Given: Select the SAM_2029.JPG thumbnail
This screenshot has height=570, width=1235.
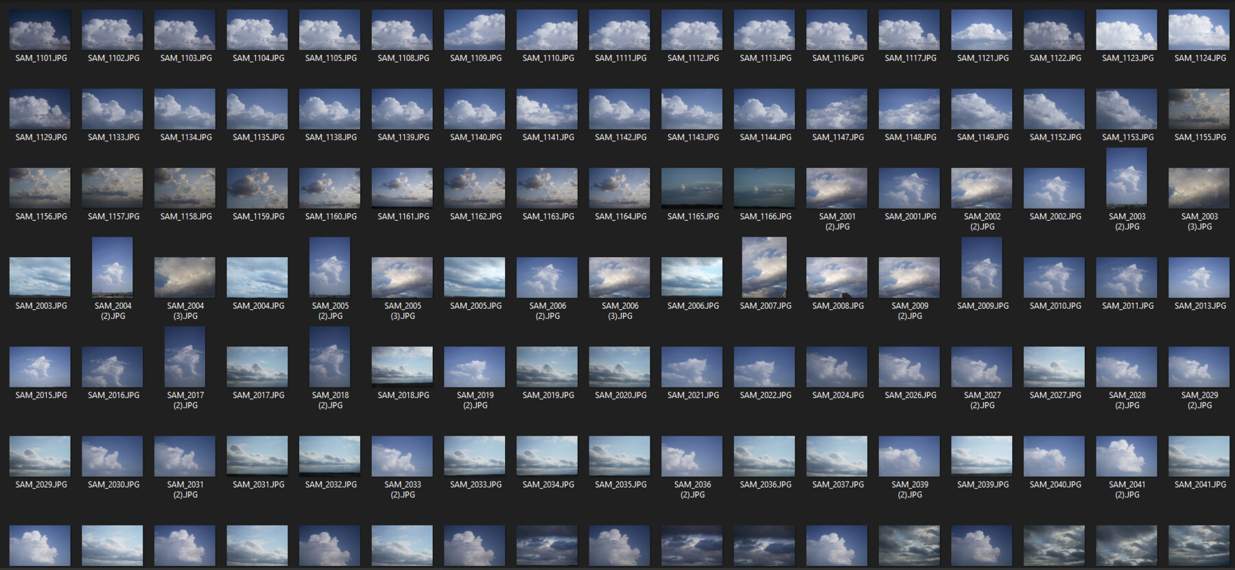Looking at the screenshot, I should pyautogui.click(x=40, y=456).
